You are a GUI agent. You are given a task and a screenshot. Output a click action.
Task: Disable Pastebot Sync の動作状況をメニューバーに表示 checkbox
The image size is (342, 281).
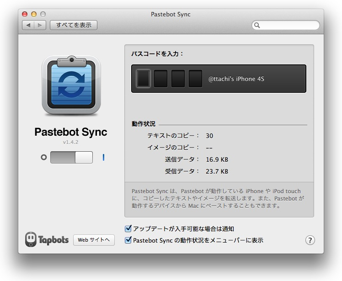pos(128,240)
